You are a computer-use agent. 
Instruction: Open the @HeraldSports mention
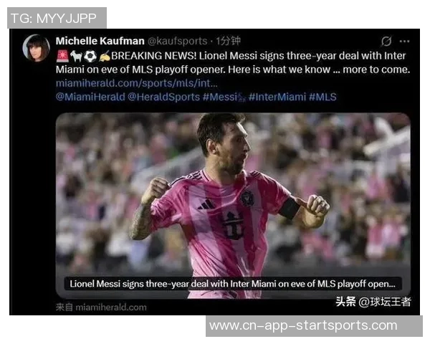tap(163, 97)
